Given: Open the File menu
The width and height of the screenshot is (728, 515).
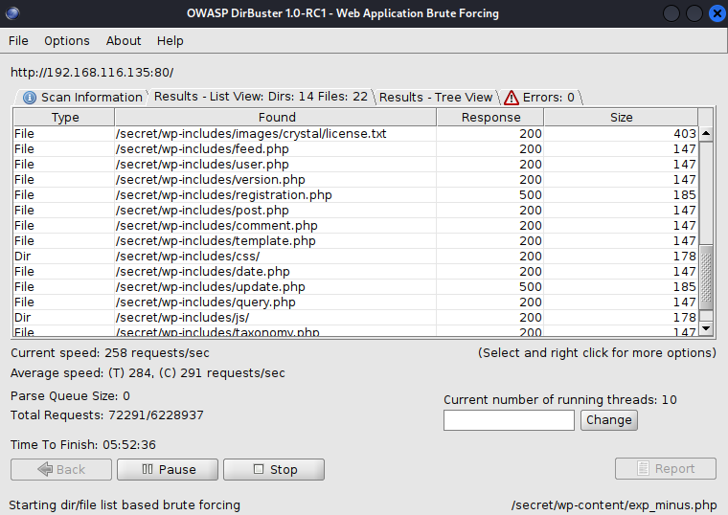Looking at the screenshot, I should tap(18, 41).
